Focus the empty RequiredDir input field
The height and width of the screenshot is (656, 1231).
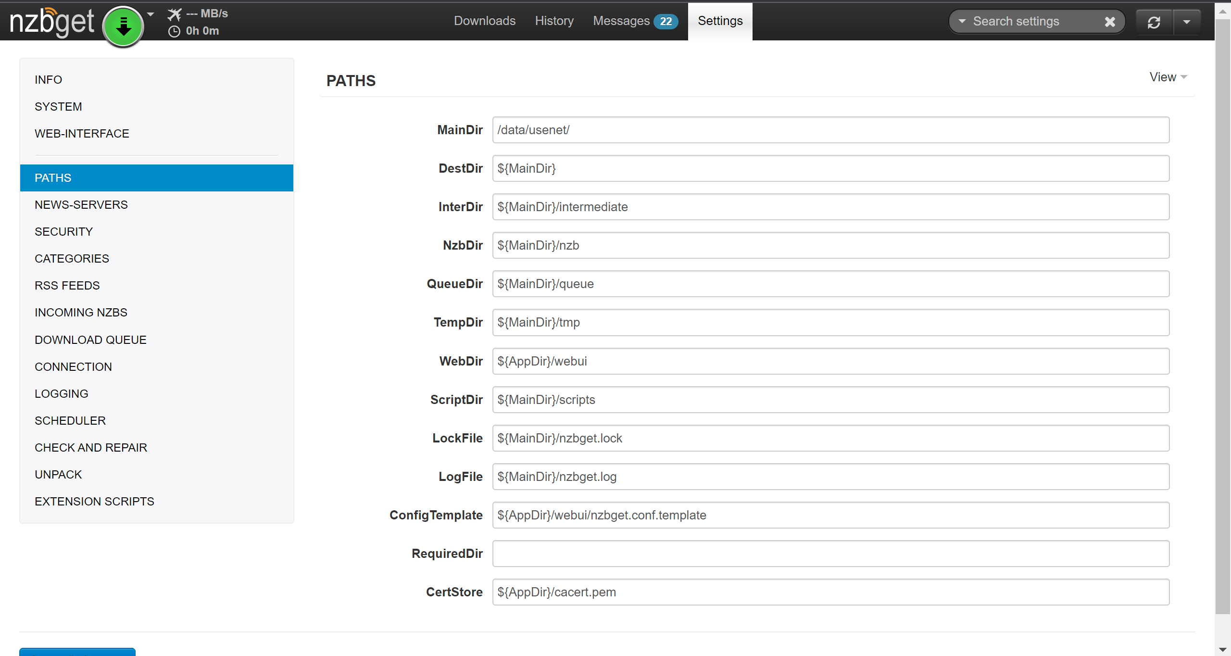click(x=830, y=554)
